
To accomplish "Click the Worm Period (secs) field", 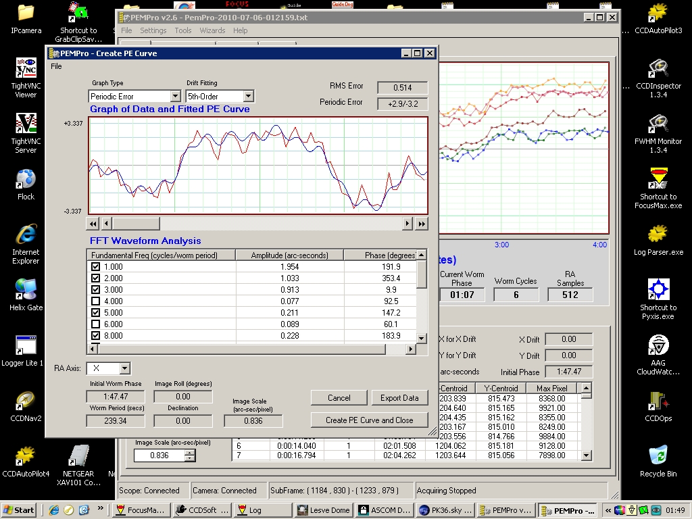I will [x=115, y=420].
